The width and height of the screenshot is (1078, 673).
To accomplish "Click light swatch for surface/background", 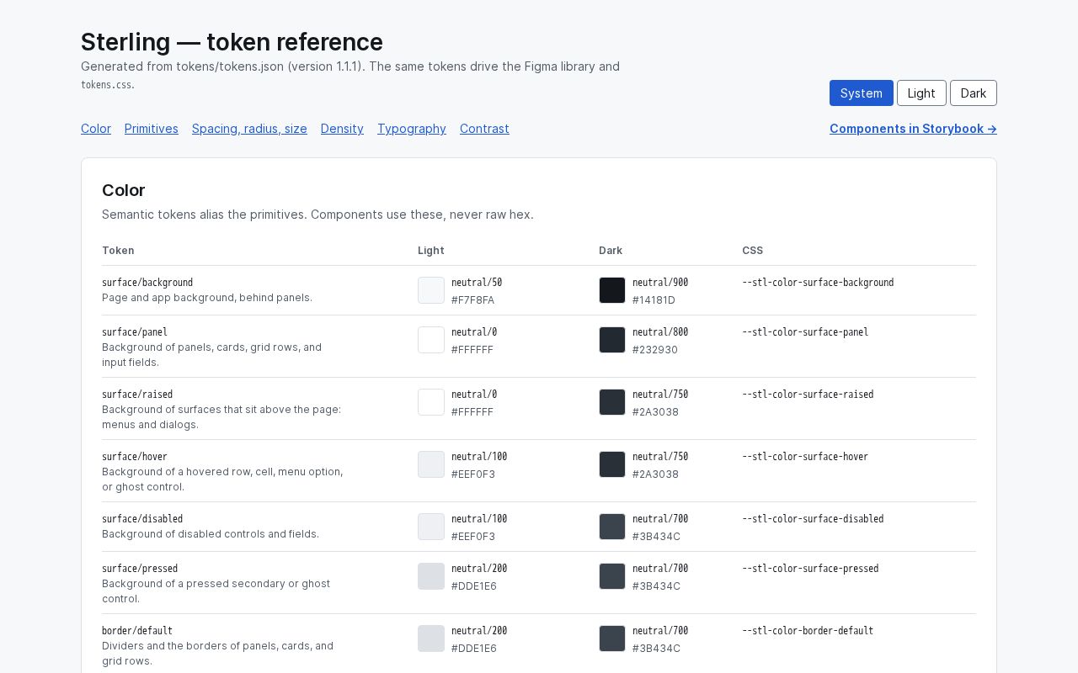I will click(431, 290).
